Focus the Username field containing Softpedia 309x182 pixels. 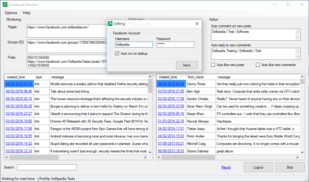[x=134, y=45]
